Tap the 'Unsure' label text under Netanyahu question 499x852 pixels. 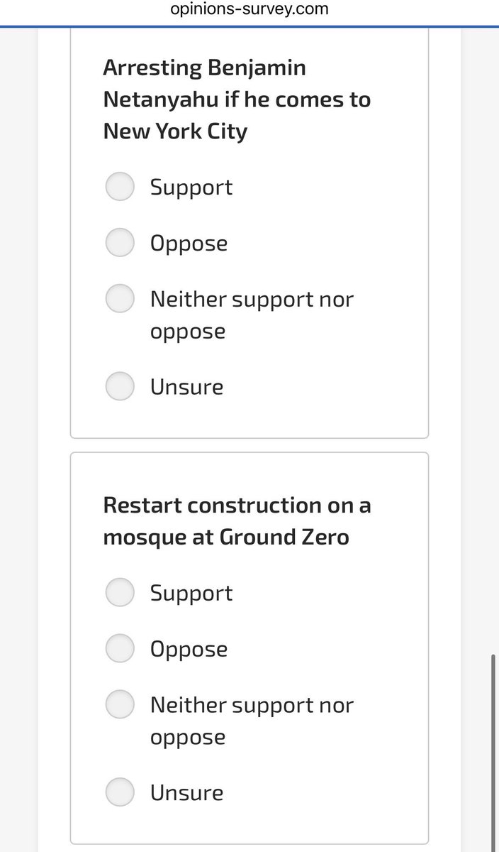186,387
